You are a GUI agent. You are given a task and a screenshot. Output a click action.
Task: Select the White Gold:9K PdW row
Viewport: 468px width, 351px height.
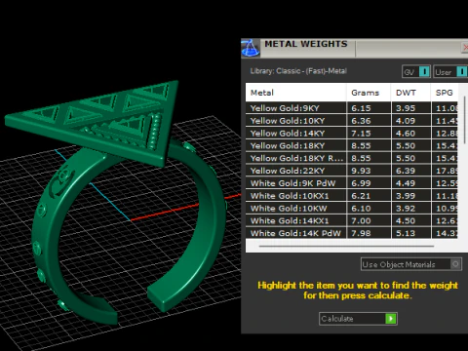352,183
